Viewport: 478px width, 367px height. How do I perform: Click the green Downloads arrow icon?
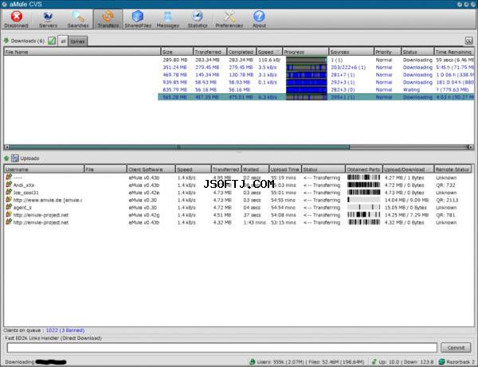point(6,41)
